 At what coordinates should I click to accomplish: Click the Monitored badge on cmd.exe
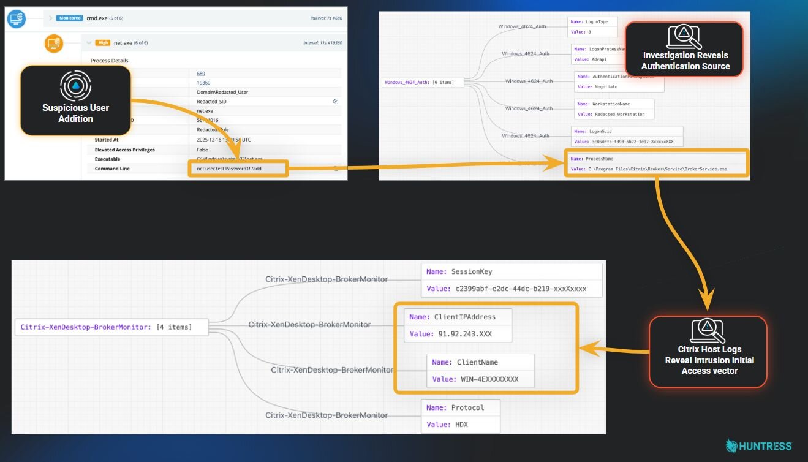tap(70, 18)
